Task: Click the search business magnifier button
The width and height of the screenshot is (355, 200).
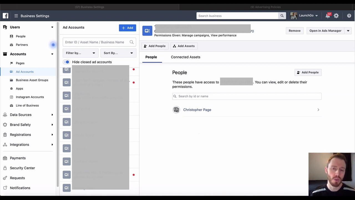Action: [282, 16]
